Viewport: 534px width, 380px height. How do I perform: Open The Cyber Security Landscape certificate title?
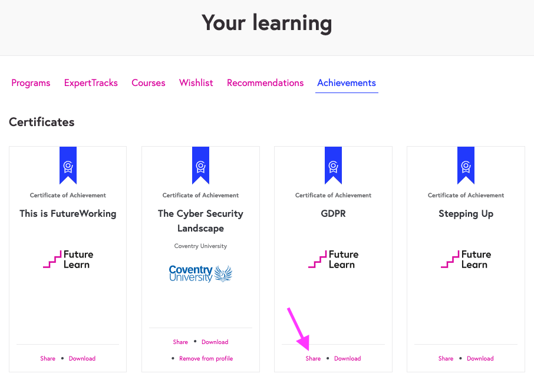(x=200, y=221)
